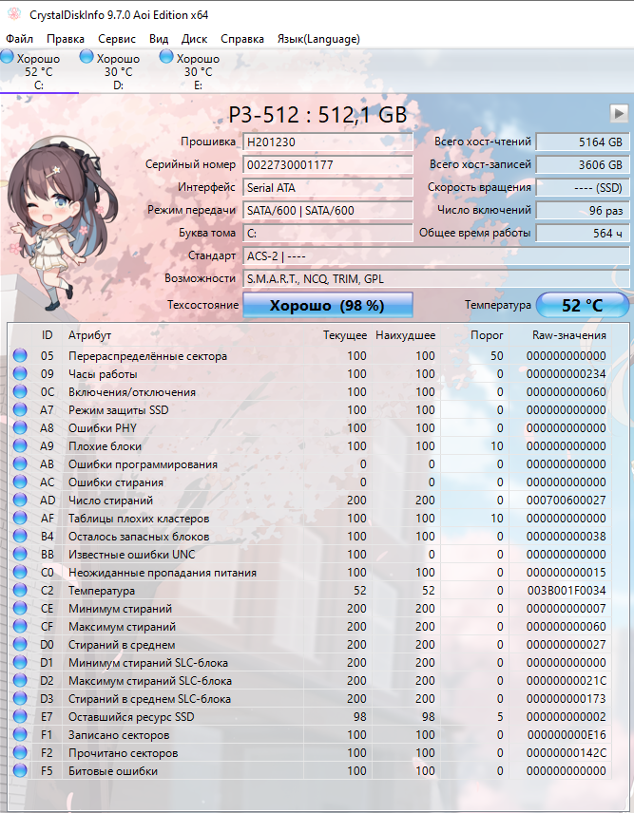Click raw value 00700600027 of Число стираний
The image size is (634, 813).
point(566,501)
